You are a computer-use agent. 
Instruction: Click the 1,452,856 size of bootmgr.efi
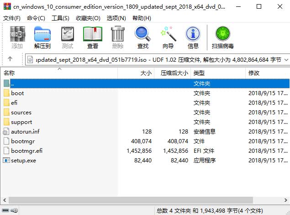point(139,151)
